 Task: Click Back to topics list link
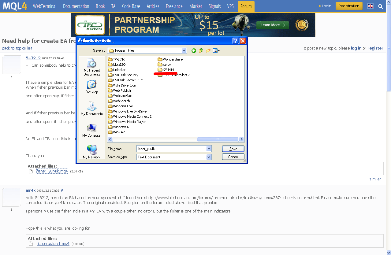click(17, 48)
